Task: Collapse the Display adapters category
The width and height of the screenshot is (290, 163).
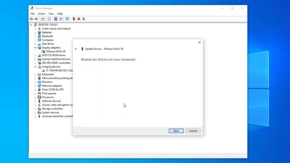Action: pyautogui.click(x=35, y=48)
